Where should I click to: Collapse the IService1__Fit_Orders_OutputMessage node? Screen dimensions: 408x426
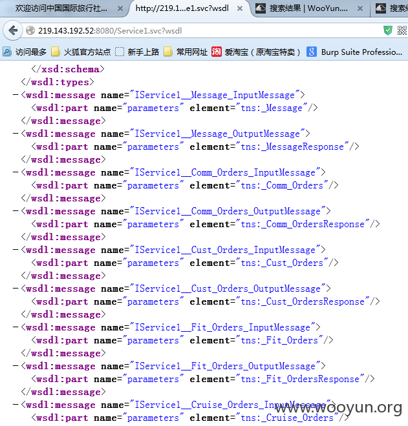[16, 366]
